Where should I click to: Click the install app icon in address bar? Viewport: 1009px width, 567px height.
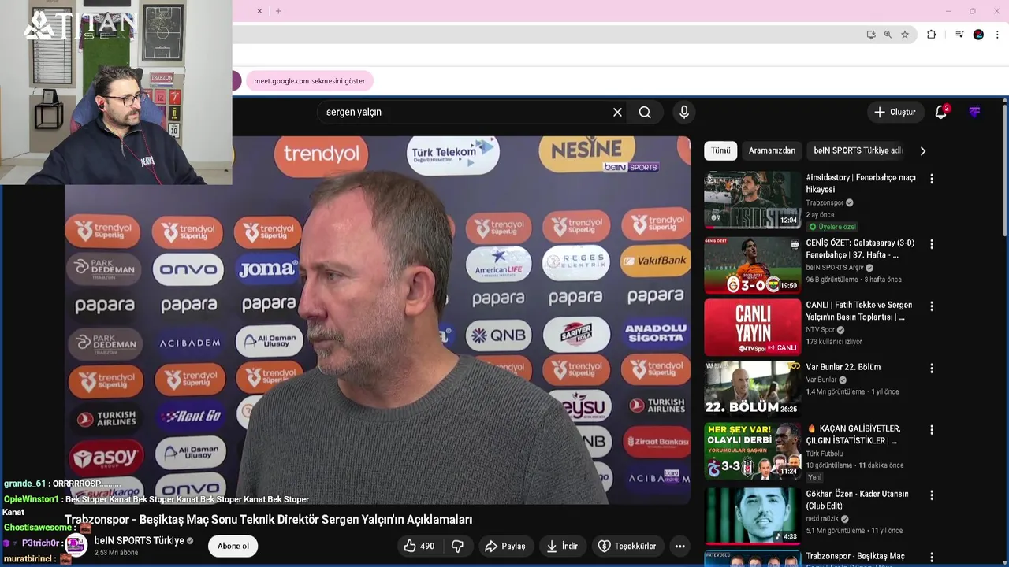click(x=871, y=35)
